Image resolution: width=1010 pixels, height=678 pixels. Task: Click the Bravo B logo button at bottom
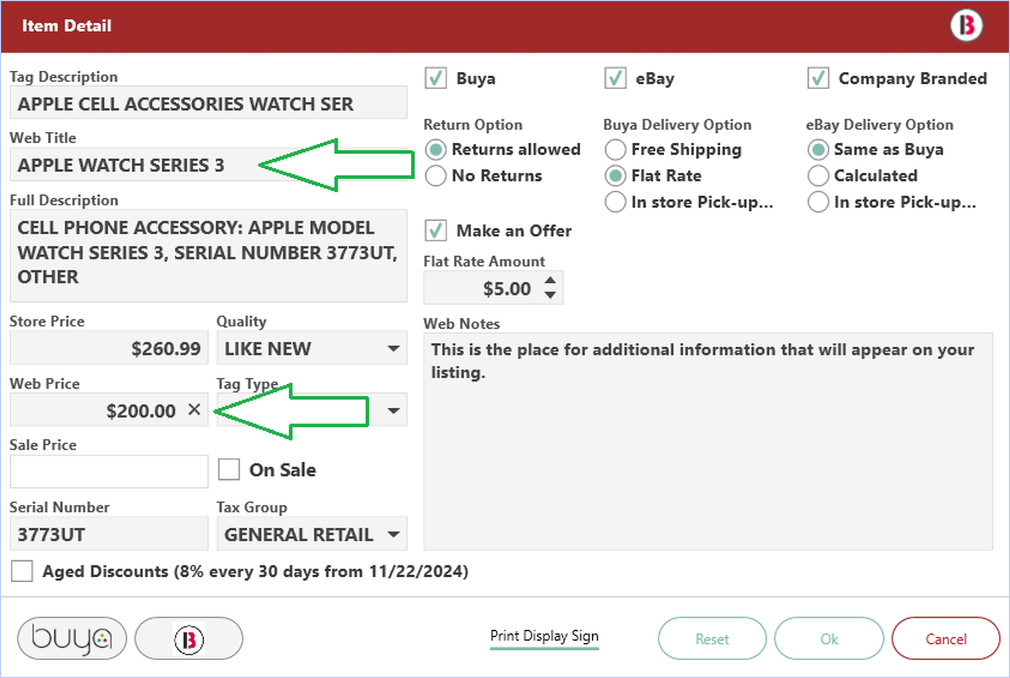point(189,638)
